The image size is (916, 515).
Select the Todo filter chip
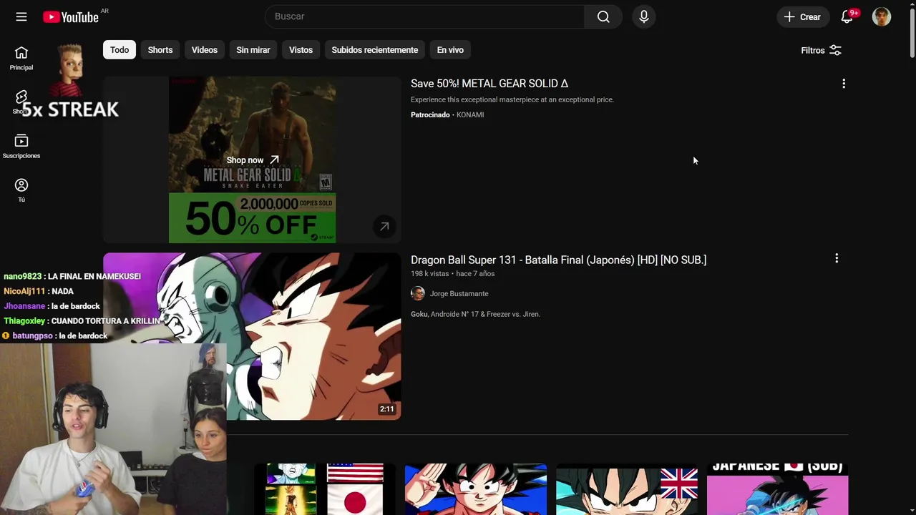(120, 50)
